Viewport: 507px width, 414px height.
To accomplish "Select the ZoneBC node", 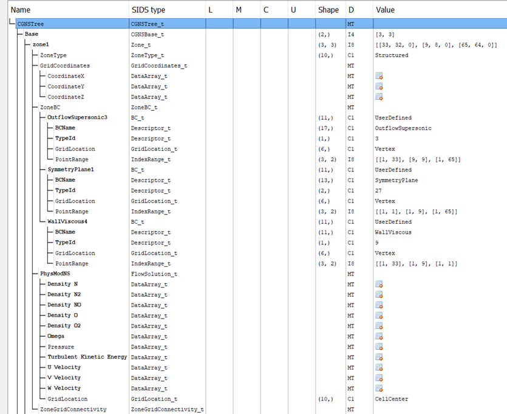I will pos(50,107).
